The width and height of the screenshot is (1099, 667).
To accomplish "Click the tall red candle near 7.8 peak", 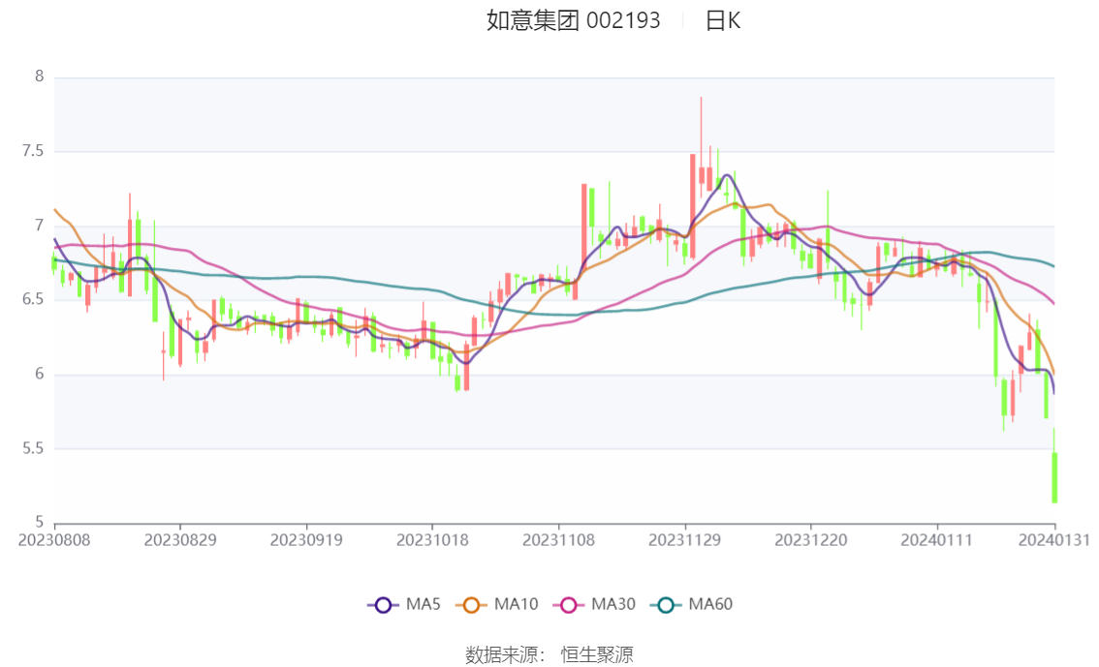I will pyautogui.click(x=701, y=175).
